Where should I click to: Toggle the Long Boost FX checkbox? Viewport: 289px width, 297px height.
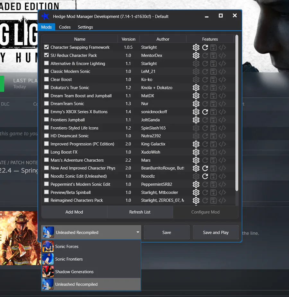[x=46, y=152]
